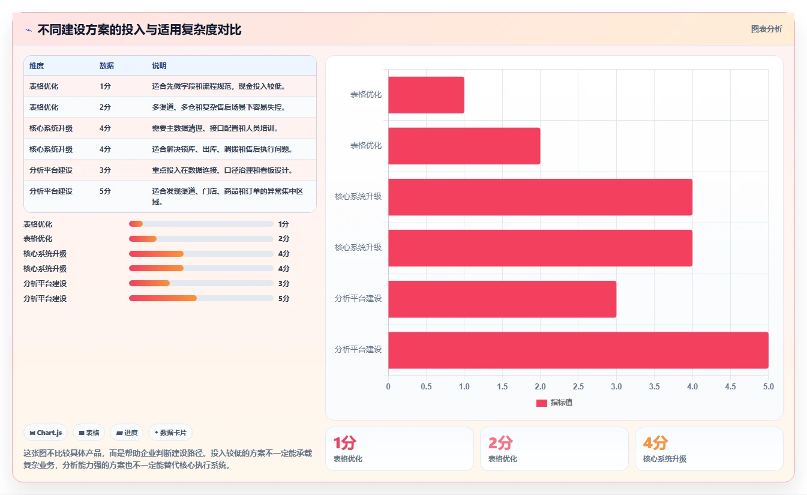Image resolution: width=807 pixels, height=495 pixels.
Task: Click the 1.5 tick on the chart x-axis
Action: click(x=502, y=387)
